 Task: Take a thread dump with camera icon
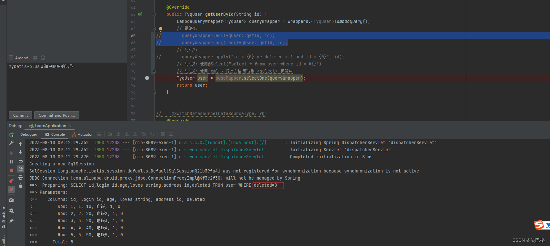tap(11, 200)
